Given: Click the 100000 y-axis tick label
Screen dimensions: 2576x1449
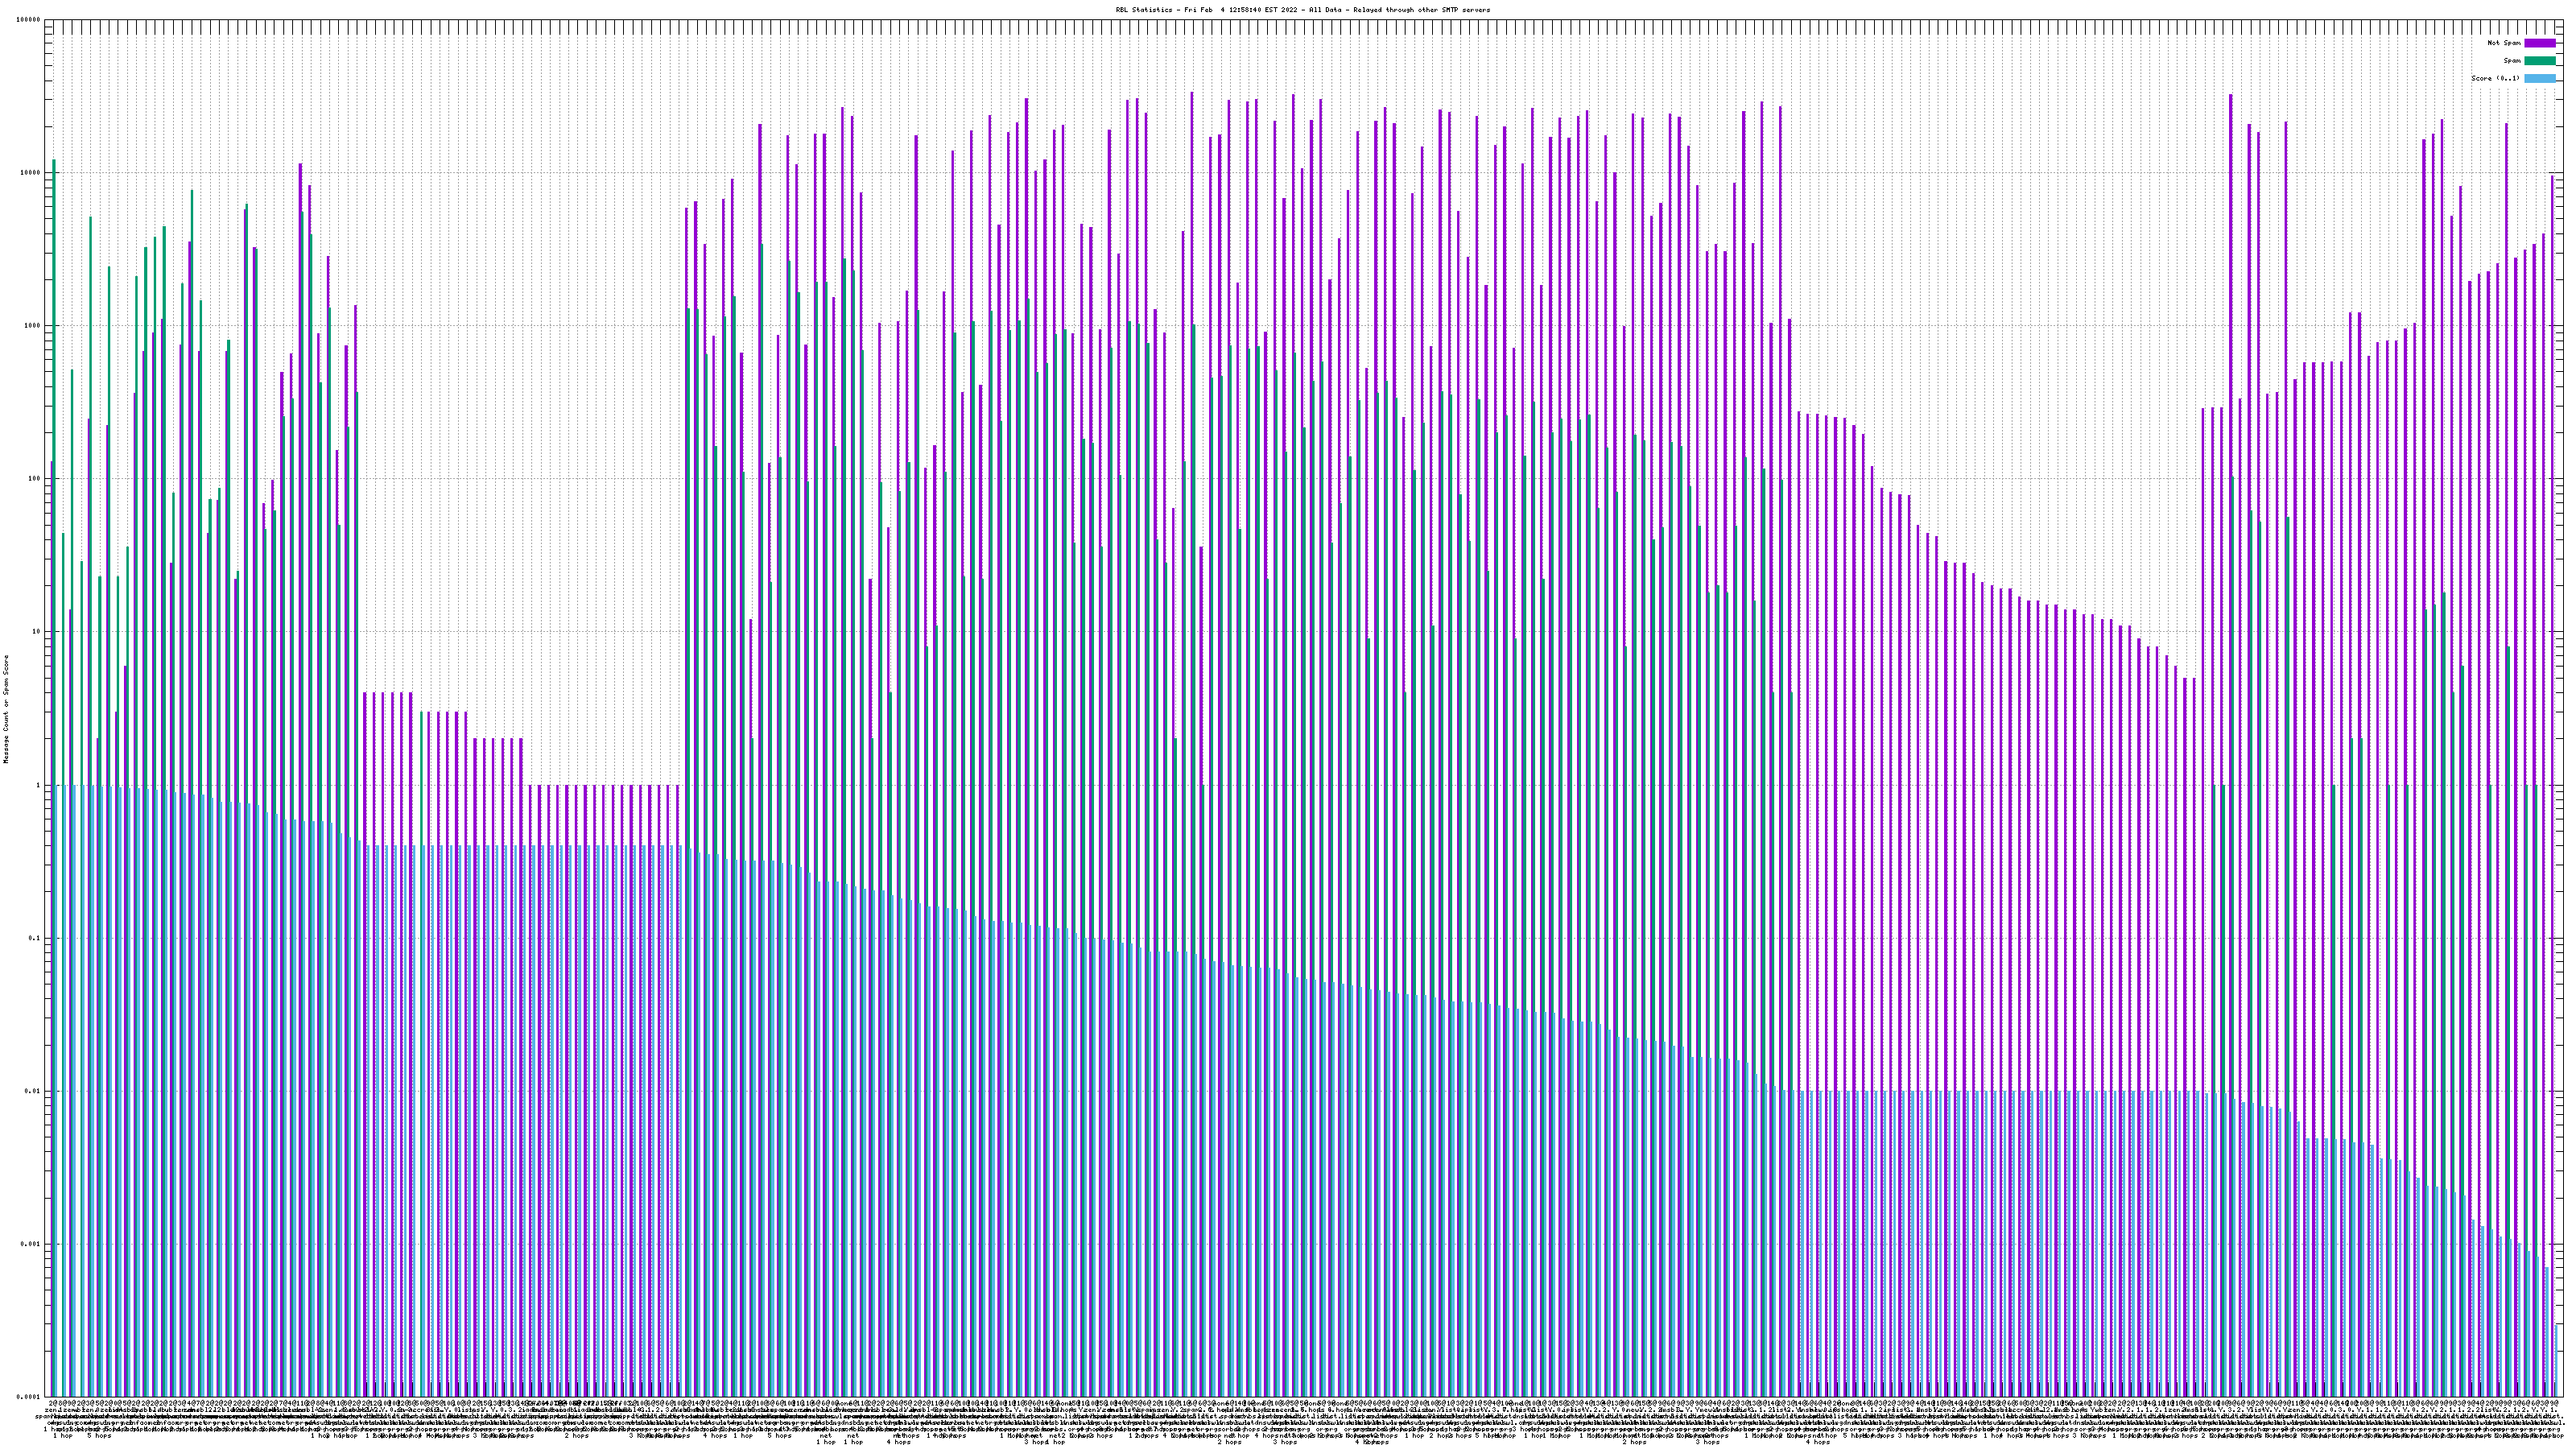Looking at the screenshot, I should coord(29,20).
